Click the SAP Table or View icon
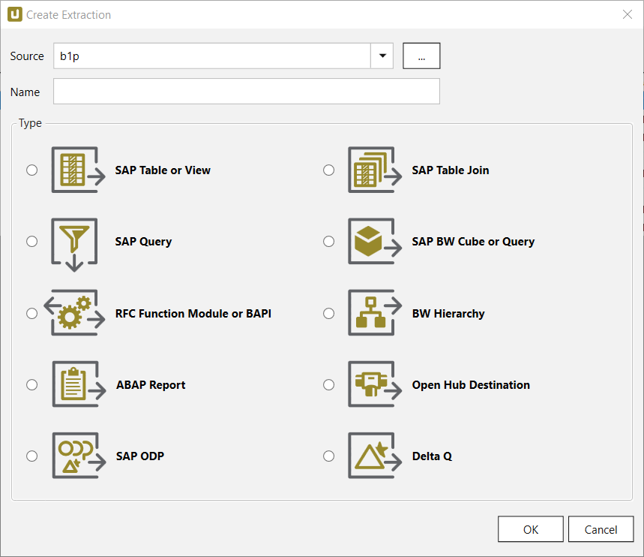644x557 pixels. pyautogui.click(x=78, y=170)
